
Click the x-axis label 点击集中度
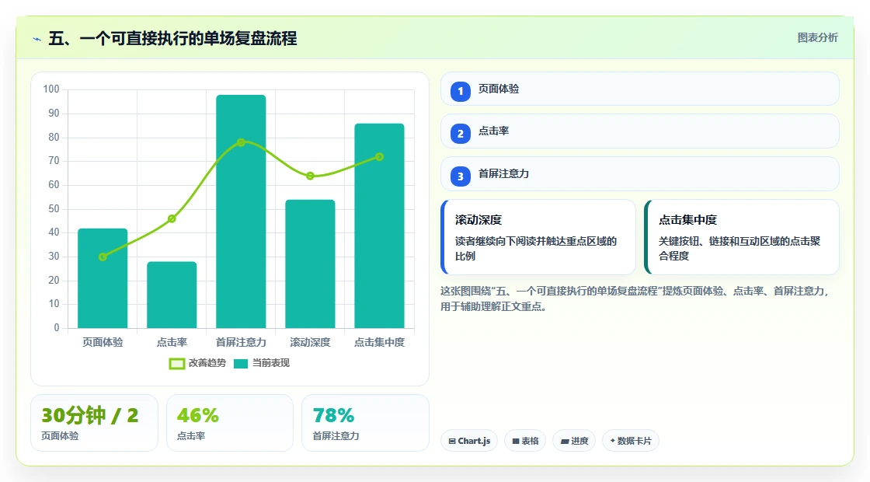(380, 343)
